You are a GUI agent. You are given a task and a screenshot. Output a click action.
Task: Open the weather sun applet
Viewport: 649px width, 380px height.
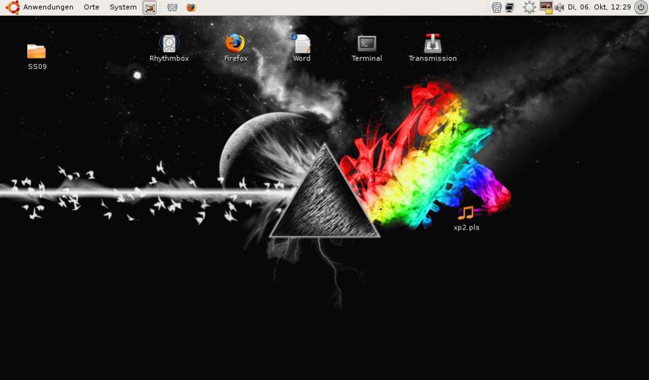[x=529, y=8]
